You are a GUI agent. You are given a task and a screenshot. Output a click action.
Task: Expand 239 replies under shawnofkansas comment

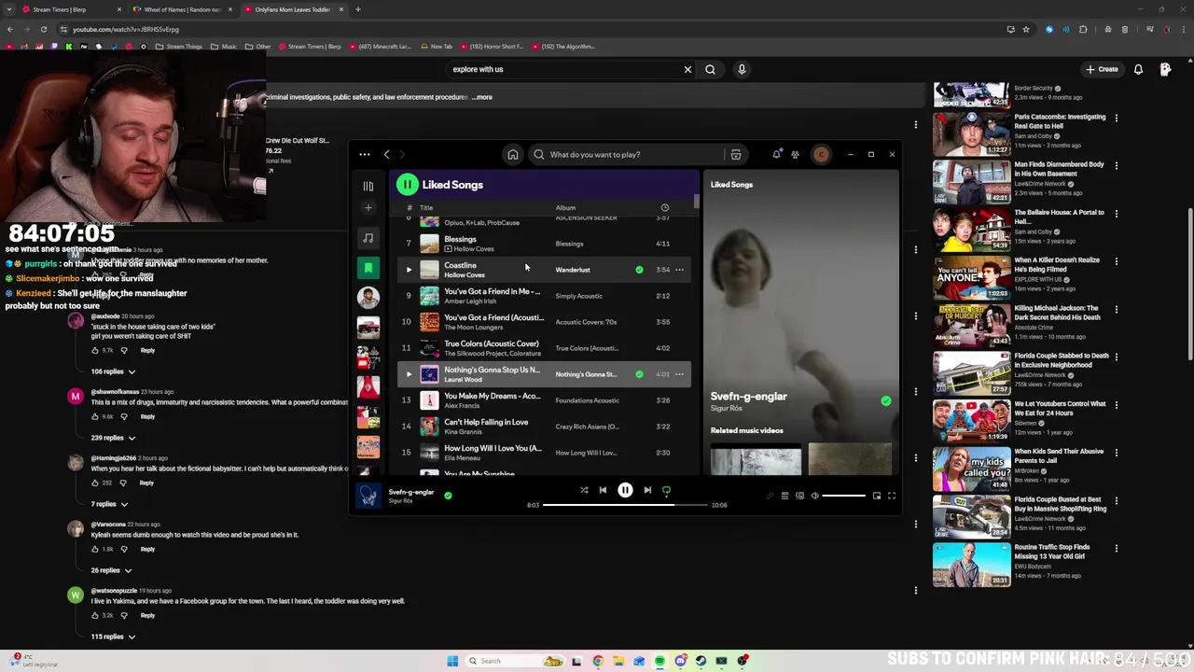coord(113,438)
